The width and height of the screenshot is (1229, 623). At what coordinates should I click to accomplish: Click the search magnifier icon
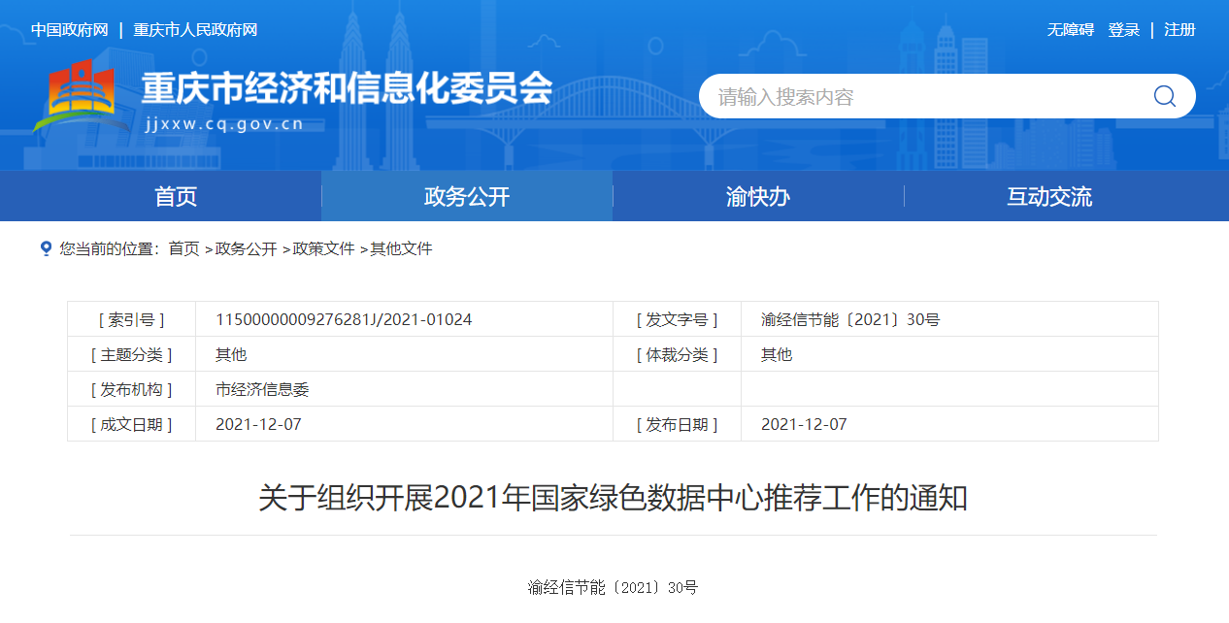click(x=1164, y=96)
